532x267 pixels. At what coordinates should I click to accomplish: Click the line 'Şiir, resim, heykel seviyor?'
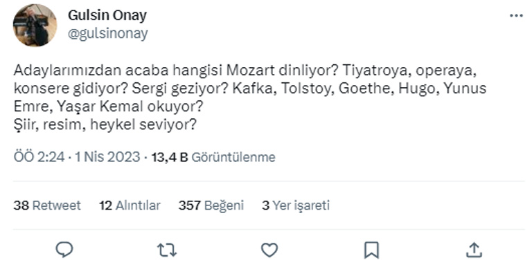(x=105, y=125)
